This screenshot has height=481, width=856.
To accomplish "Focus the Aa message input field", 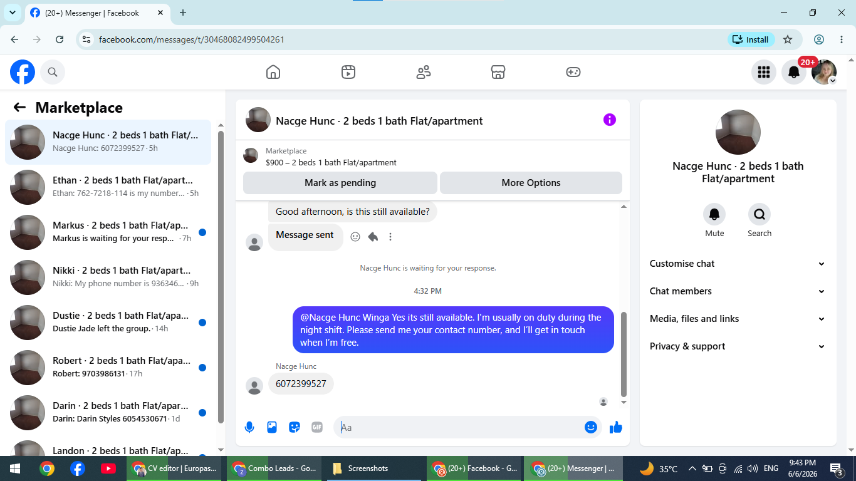I will tap(460, 427).
